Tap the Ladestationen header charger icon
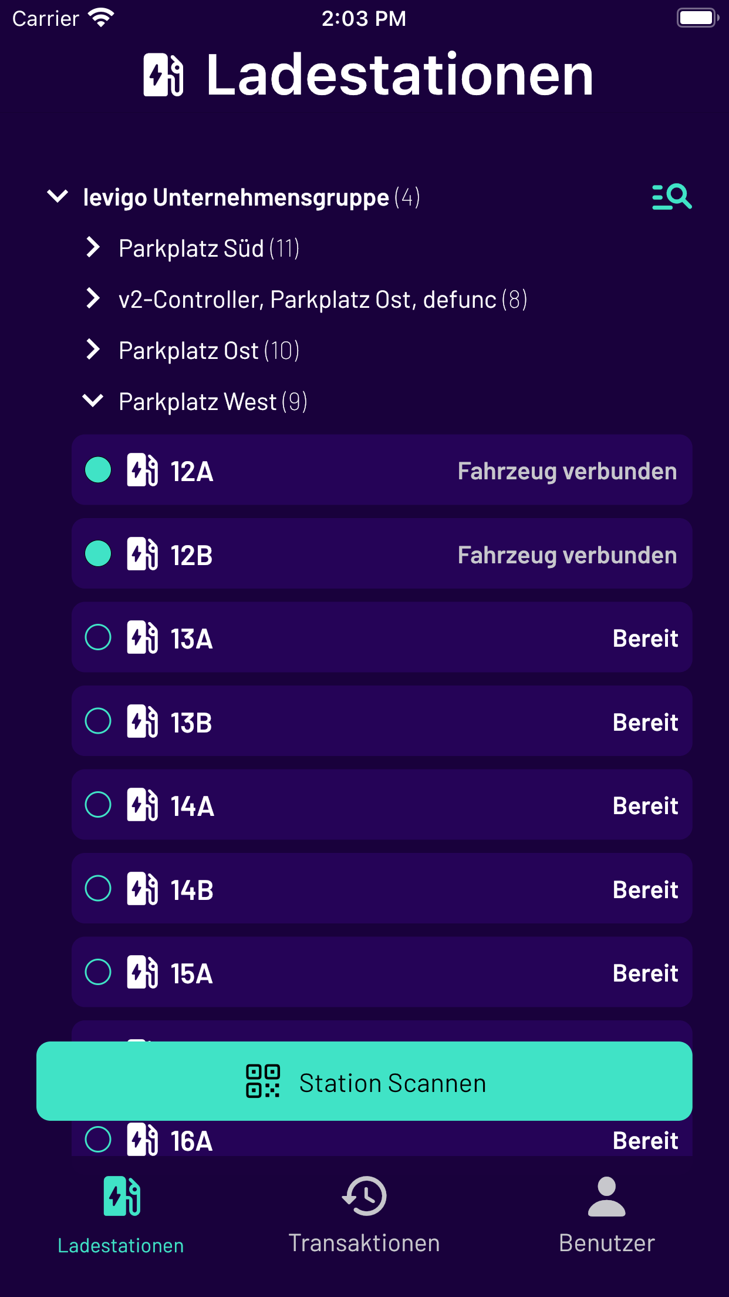729x1297 pixels. (164, 75)
